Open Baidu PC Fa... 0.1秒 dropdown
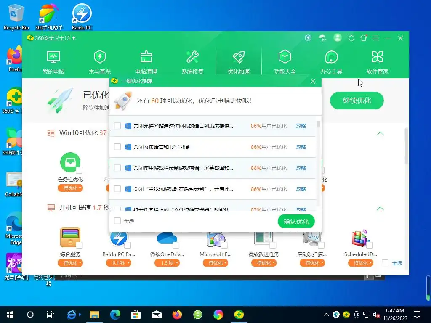This screenshot has height=323, width=431. (119, 263)
